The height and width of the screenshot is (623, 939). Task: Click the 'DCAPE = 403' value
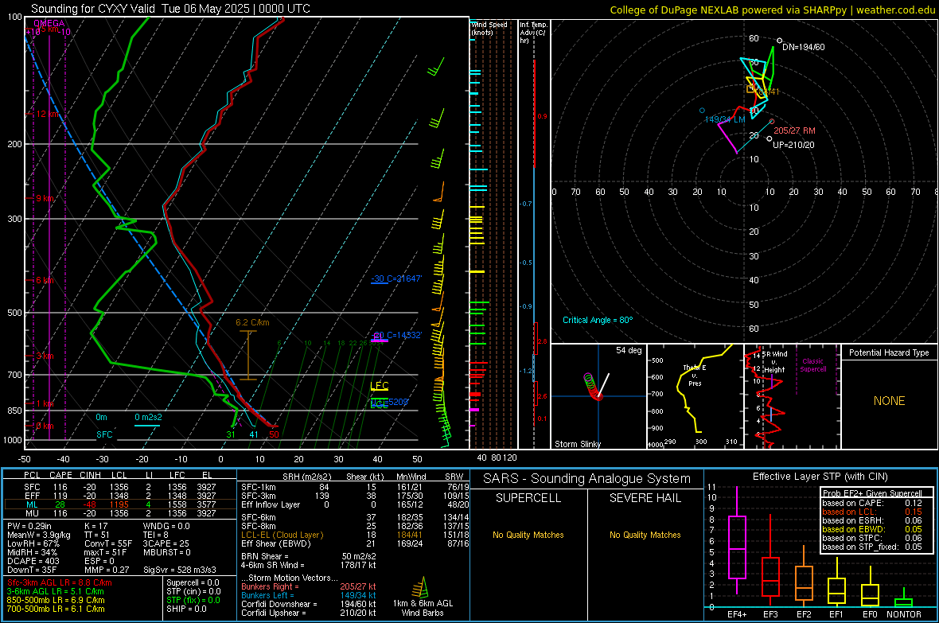point(33,561)
